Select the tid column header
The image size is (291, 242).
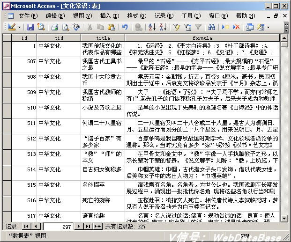pos(59,38)
